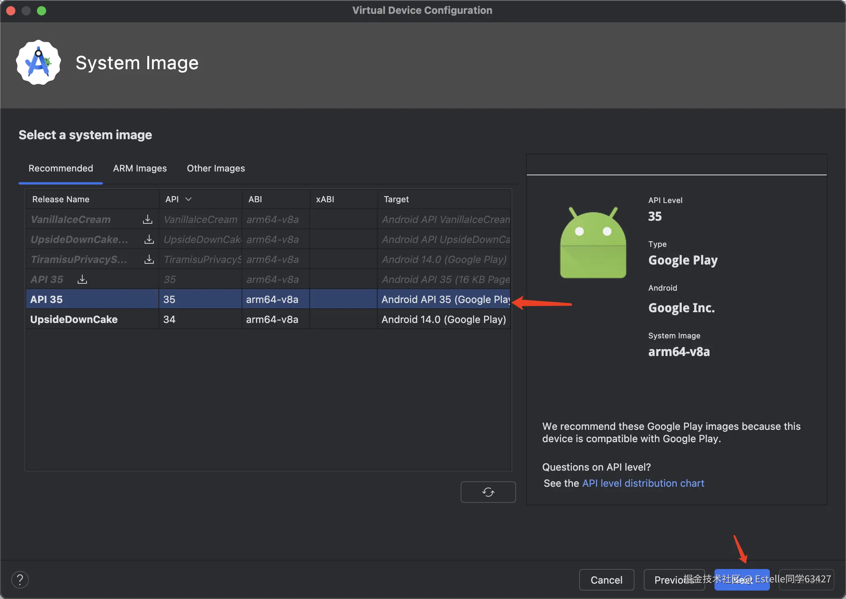846x599 pixels.
Task: Download API 35 16 KB page image
Action: point(82,279)
